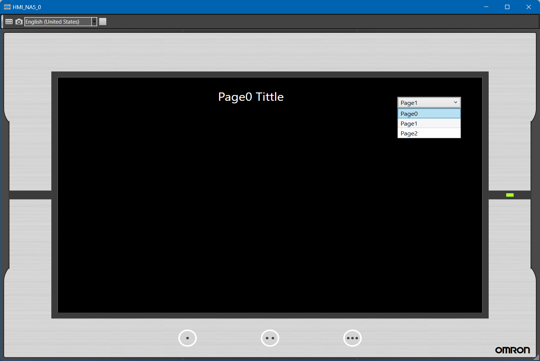Close the HMI_NA5_0 simulator window
Screen dimensions: 540x361
529,7
